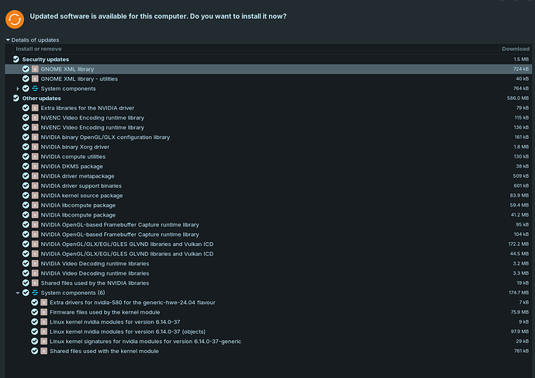Collapse the System components (6) group
Screen dimensions: 535x378
coord(17,293)
